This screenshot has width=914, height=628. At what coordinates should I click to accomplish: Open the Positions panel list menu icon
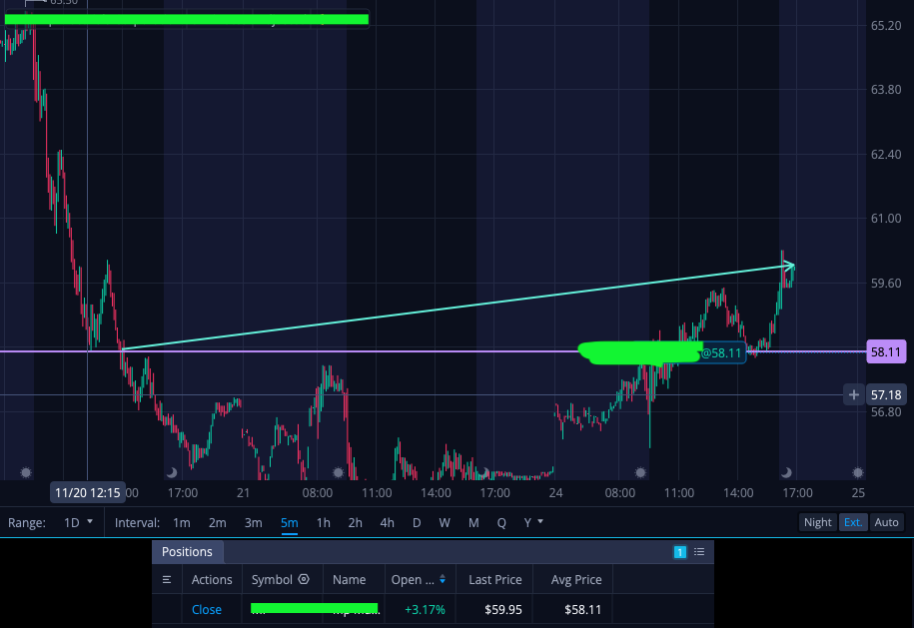pos(699,552)
